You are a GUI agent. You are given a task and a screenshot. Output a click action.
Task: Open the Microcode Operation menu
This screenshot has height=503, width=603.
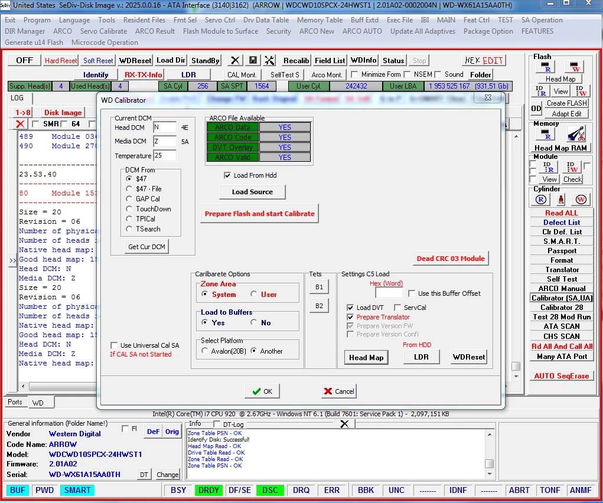click(x=105, y=43)
